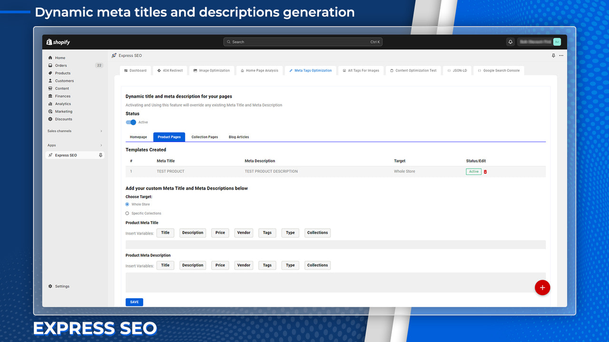Screen dimensions: 609x342
Task: Expand the Apps section
Action: (75, 145)
